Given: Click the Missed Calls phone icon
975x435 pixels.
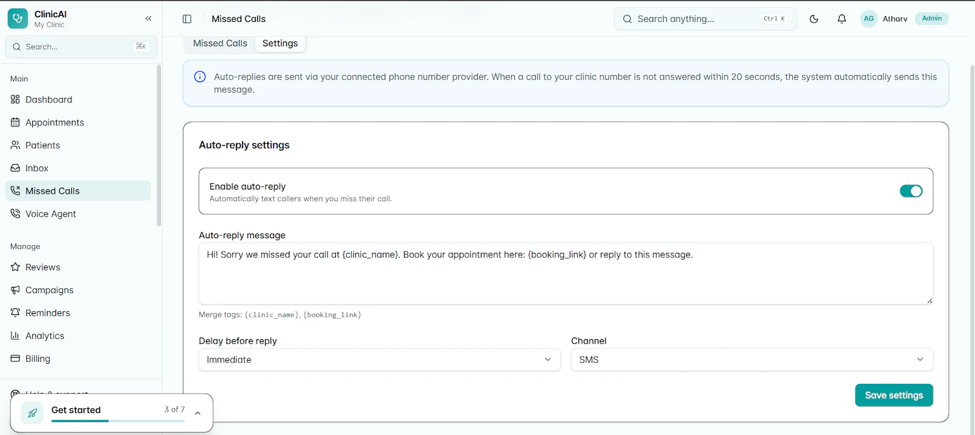Looking at the screenshot, I should point(15,191).
